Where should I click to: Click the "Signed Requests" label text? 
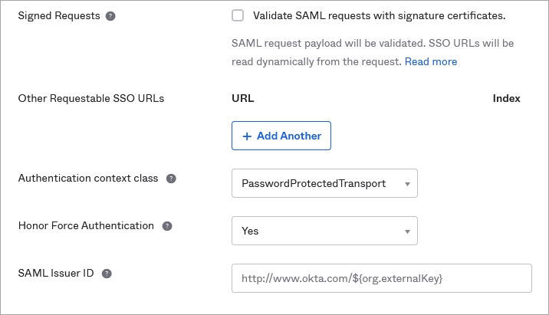pos(59,15)
